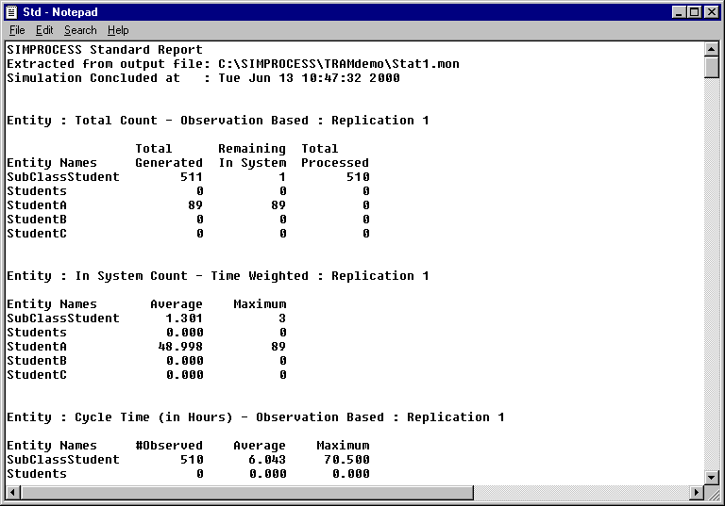
Task: Click the vertical scrollbar thumb
Action: coord(711,68)
